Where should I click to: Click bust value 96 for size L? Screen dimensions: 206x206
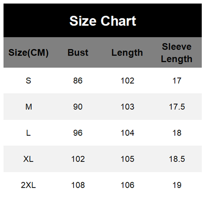click(78, 133)
